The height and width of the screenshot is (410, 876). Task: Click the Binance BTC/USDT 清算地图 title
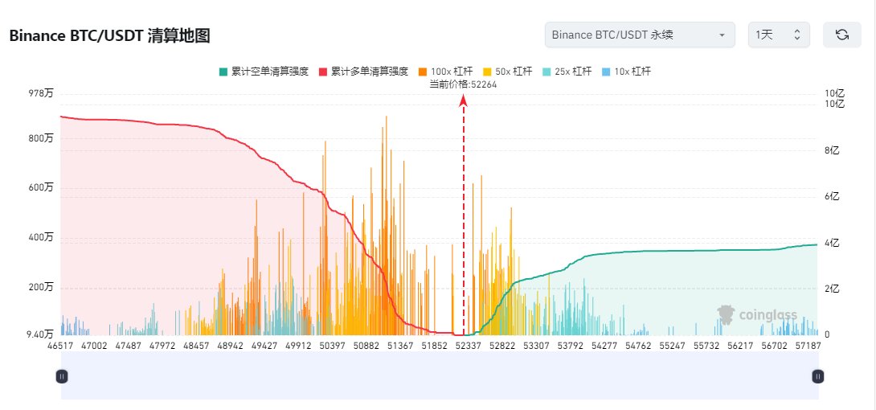pos(109,35)
